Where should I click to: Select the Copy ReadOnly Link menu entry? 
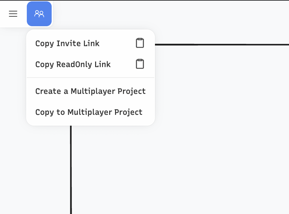pyautogui.click(x=73, y=64)
